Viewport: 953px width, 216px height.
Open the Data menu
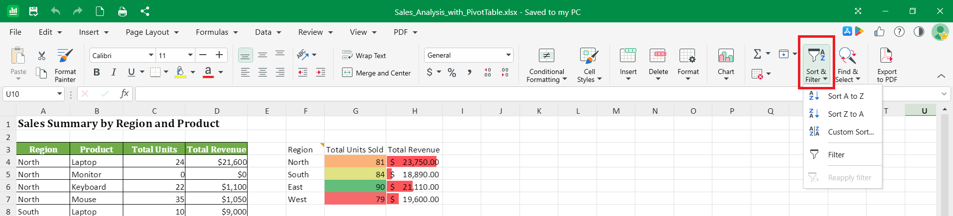click(x=268, y=32)
